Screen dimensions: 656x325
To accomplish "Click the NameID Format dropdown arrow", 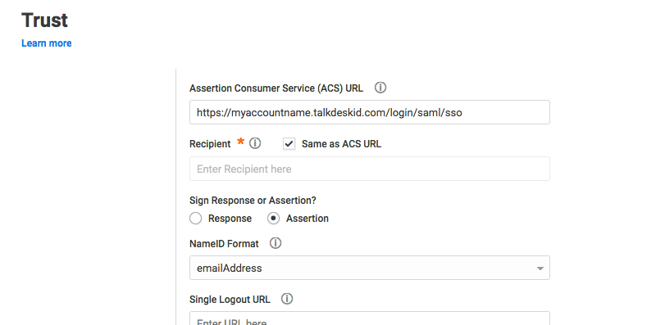I will [540, 269].
